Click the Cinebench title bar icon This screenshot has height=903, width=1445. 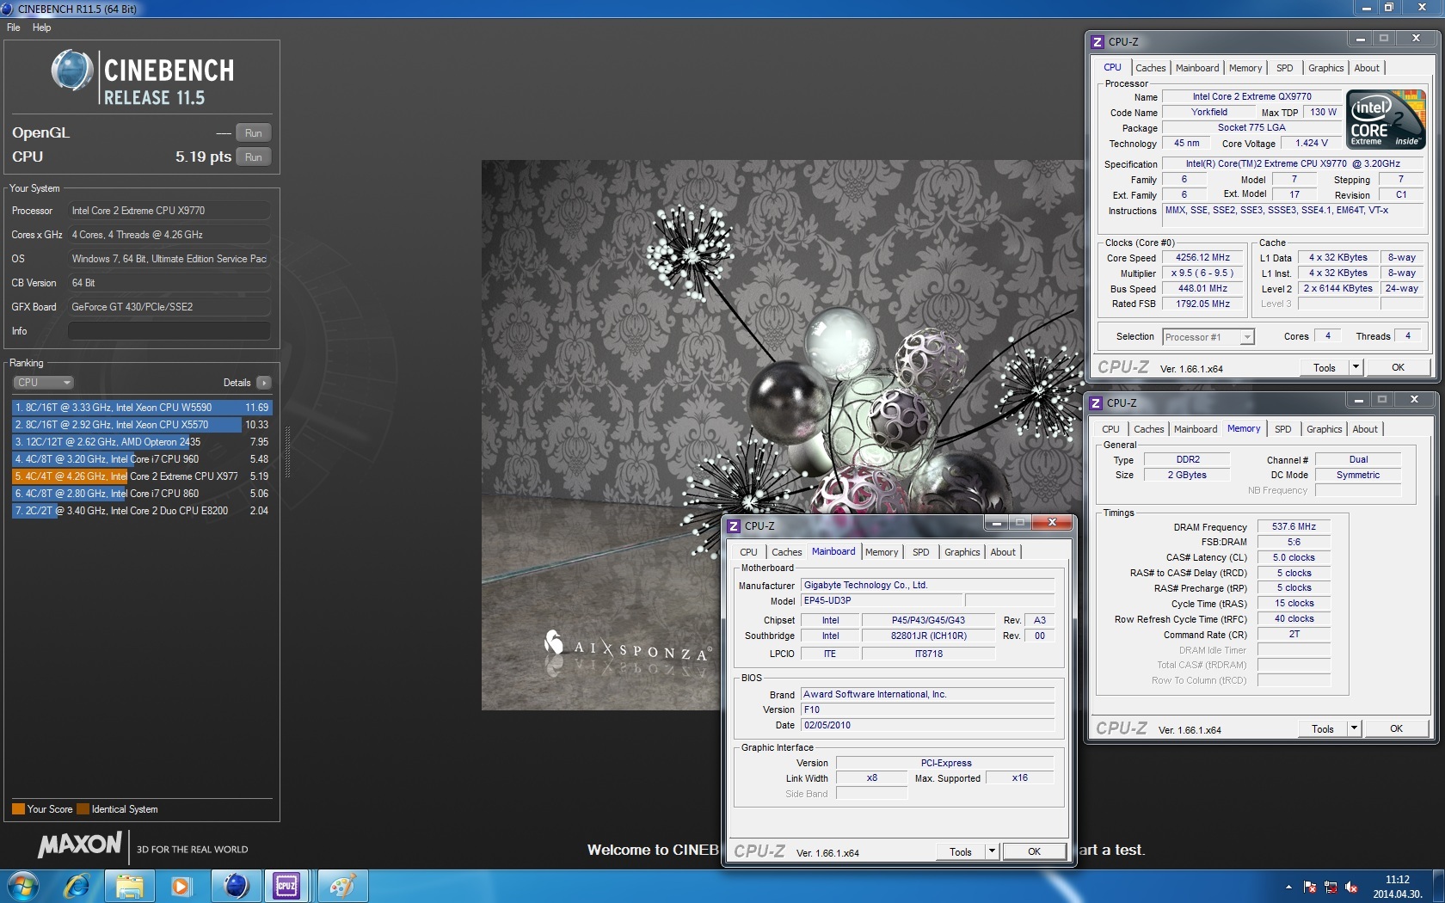coord(8,9)
